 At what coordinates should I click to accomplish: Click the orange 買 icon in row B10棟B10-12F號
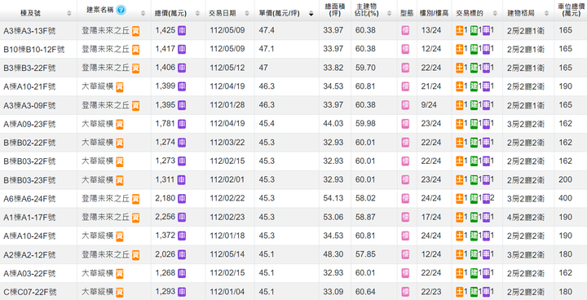pos(135,50)
